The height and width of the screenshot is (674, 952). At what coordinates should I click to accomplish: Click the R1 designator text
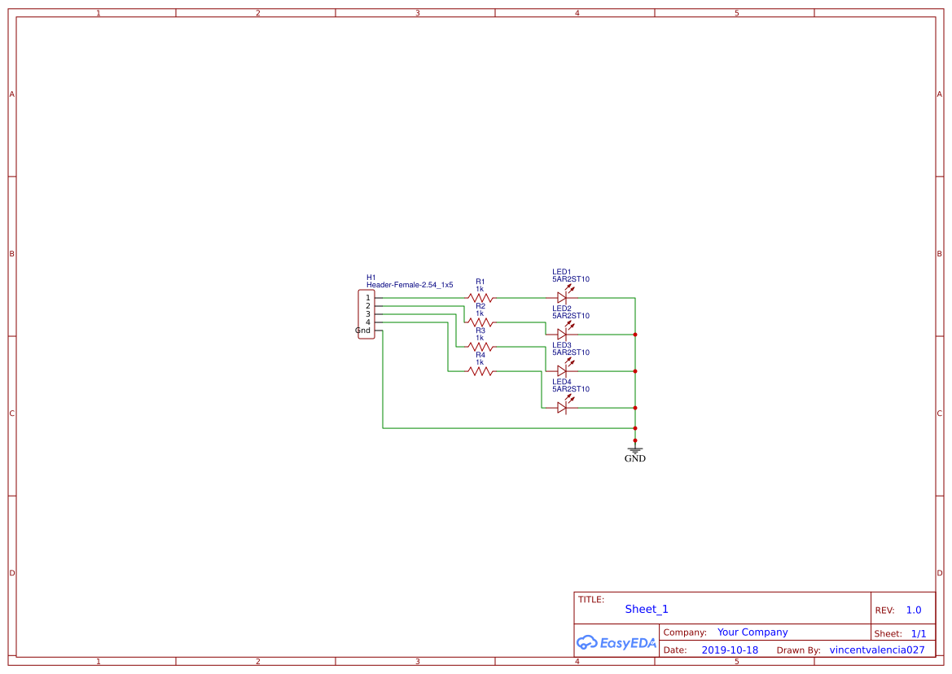[480, 282]
